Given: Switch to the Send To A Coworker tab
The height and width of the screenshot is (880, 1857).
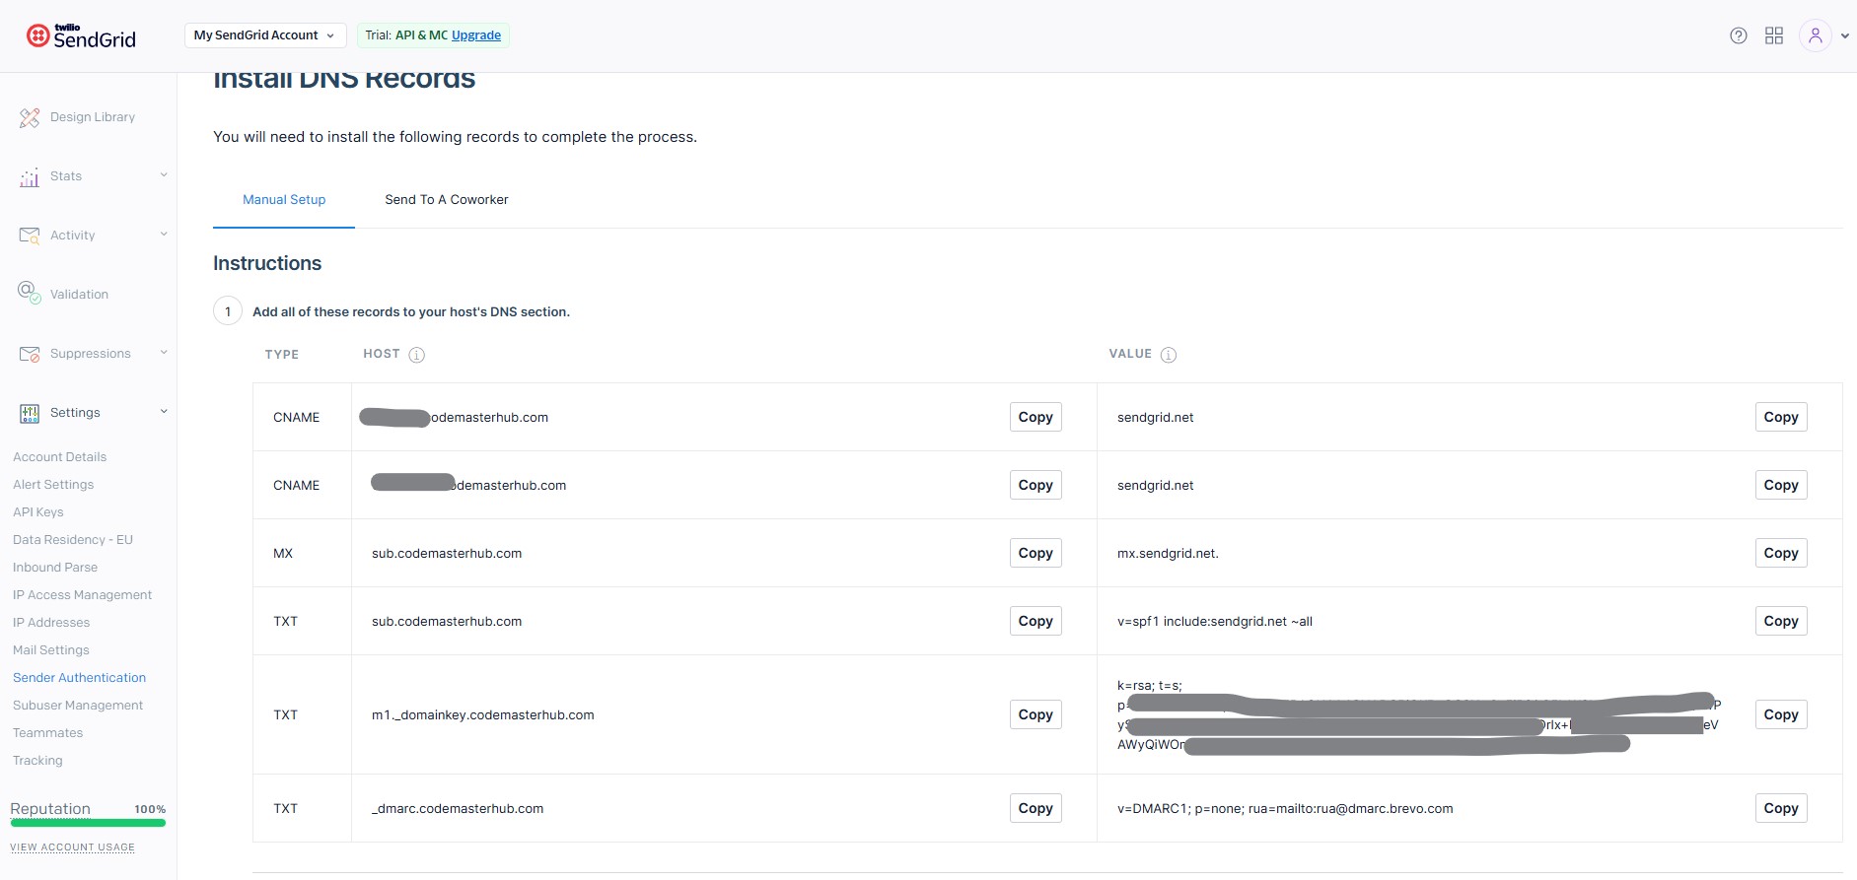Looking at the screenshot, I should 447,200.
